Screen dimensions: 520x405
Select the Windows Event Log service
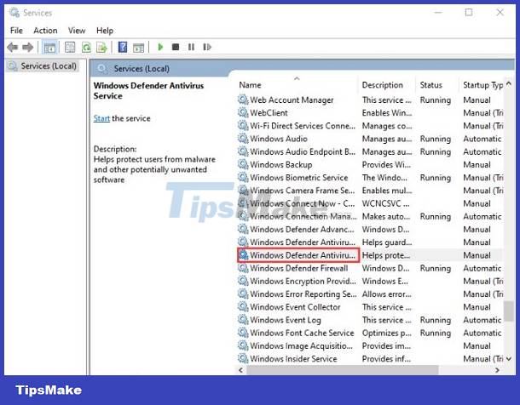[370, 320]
